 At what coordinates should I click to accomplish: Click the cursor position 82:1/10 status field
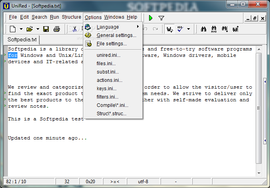[x=29, y=182]
